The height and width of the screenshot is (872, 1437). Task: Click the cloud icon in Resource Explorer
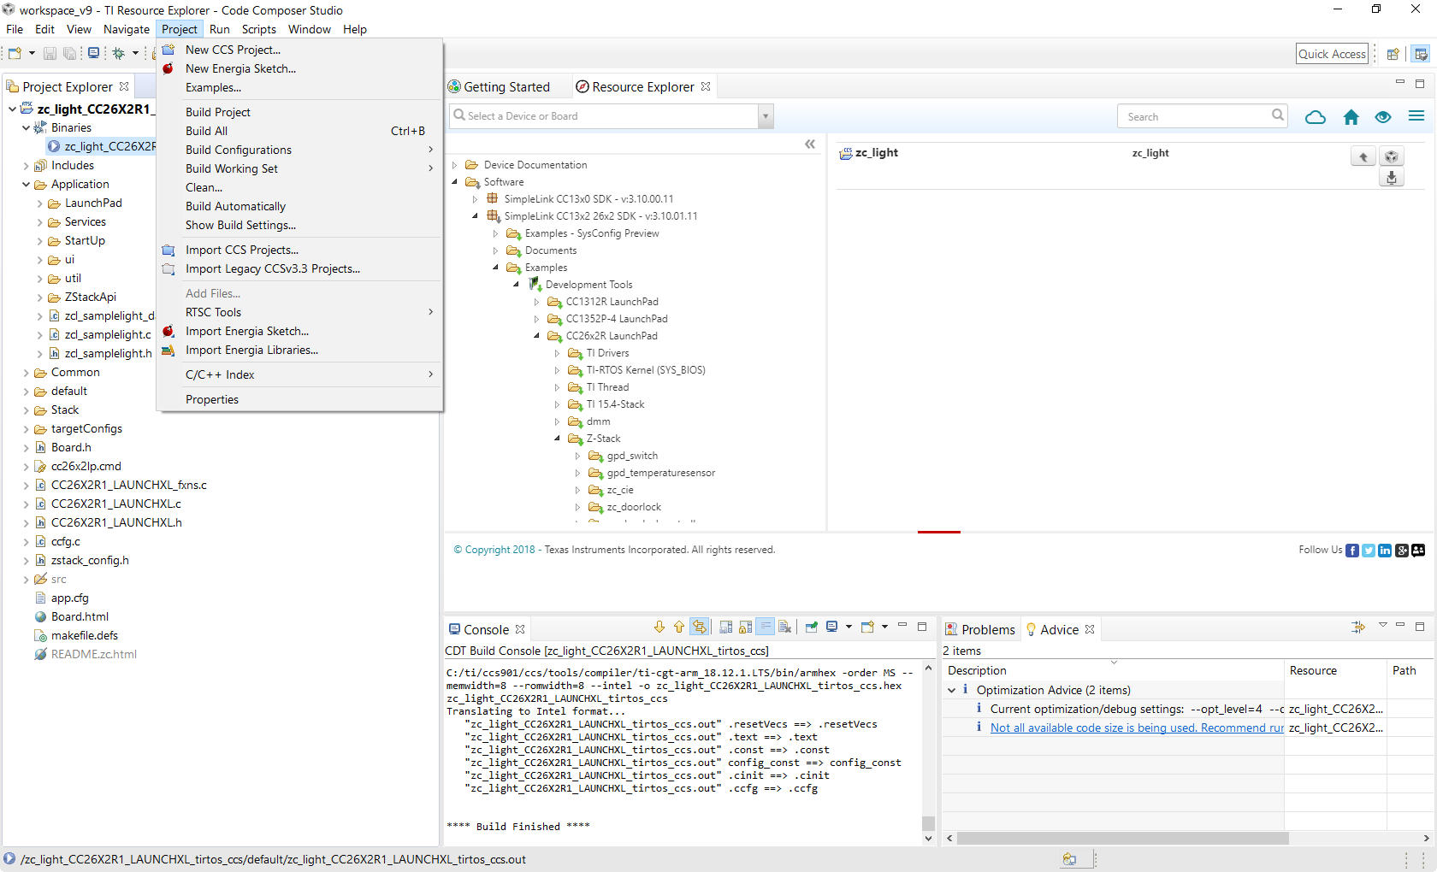[x=1316, y=117]
